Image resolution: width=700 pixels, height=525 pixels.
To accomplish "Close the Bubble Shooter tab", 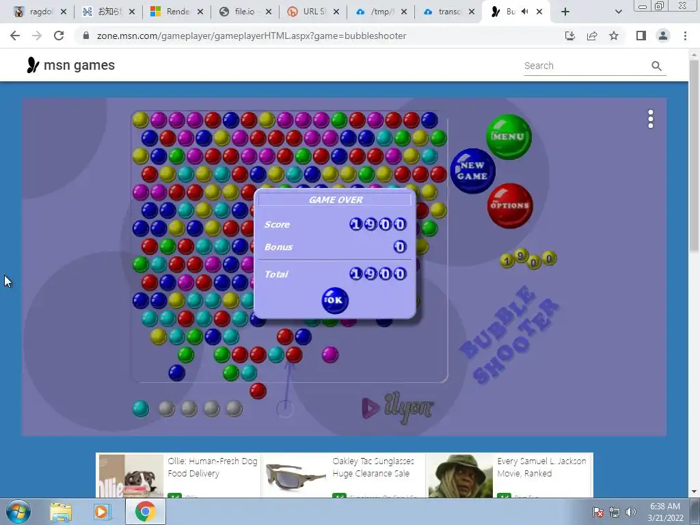I will (539, 12).
